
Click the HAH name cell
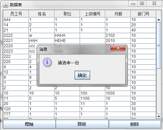point(42,41)
